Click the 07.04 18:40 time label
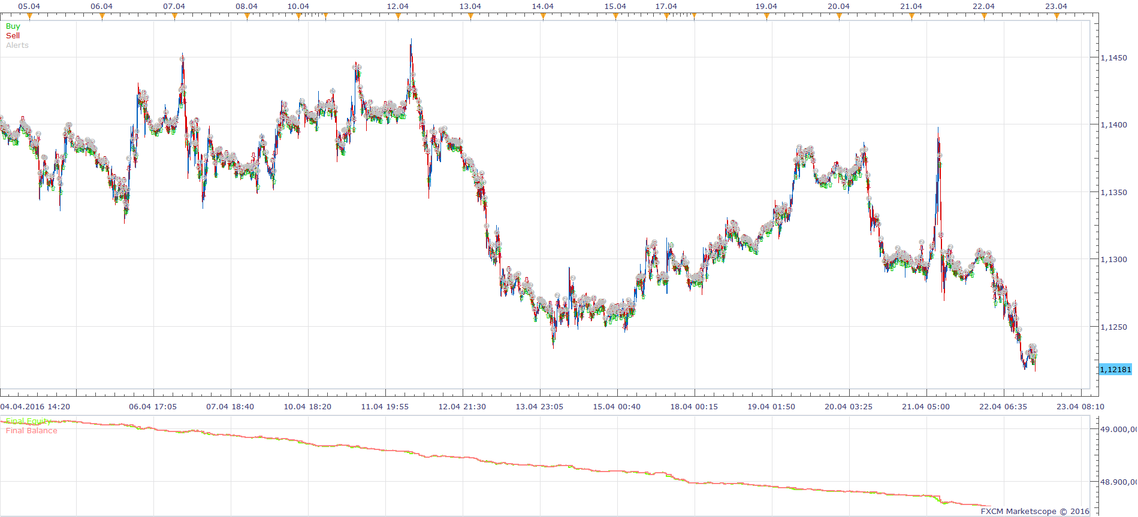1138x517 pixels. [x=230, y=406]
